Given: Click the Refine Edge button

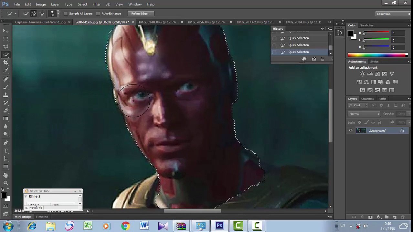Looking at the screenshot, I should (x=141, y=14).
